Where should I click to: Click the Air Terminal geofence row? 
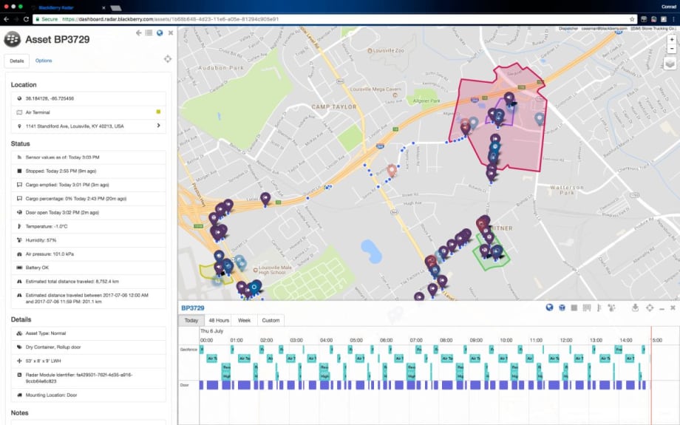coord(89,112)
